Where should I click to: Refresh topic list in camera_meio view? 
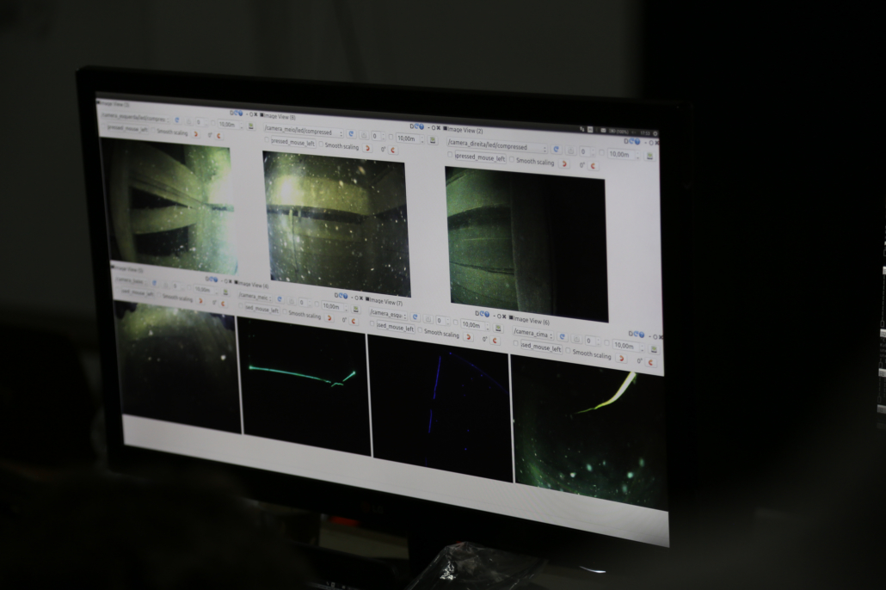(x=350, y=134)
